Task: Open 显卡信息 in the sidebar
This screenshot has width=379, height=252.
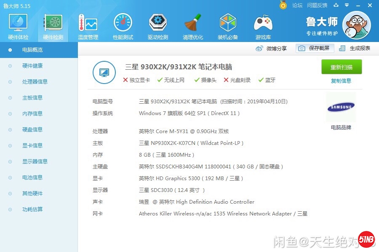Action: click(32, 146)
